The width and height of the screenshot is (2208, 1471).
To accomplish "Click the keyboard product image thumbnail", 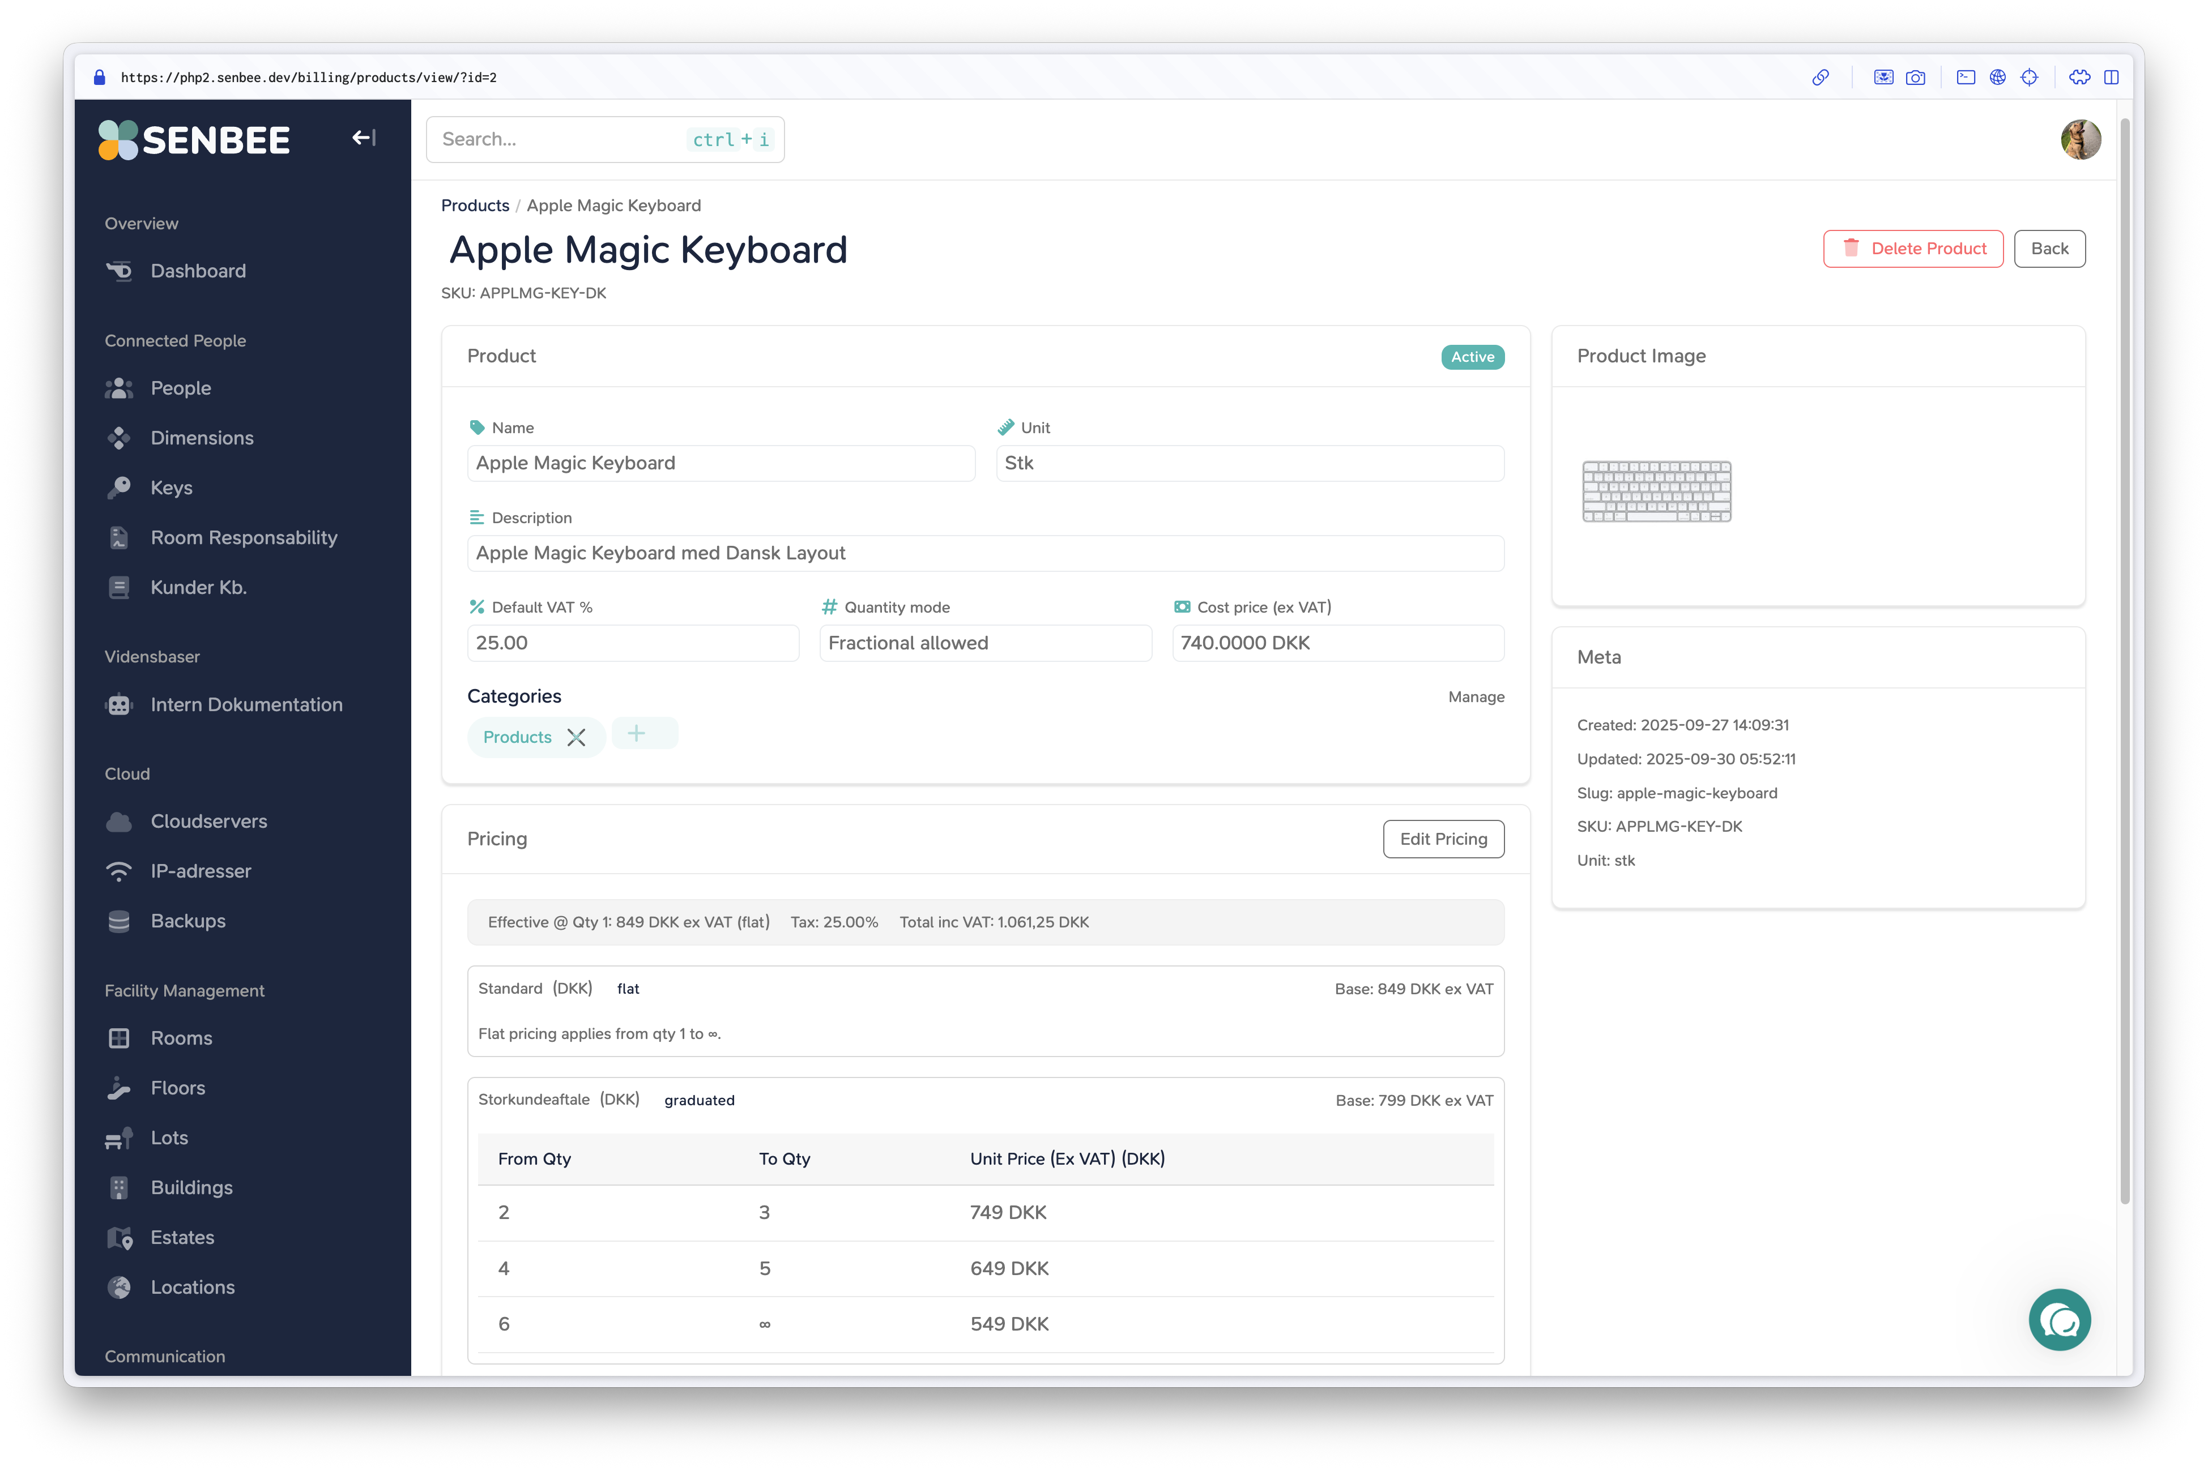I will point(1656,491).
